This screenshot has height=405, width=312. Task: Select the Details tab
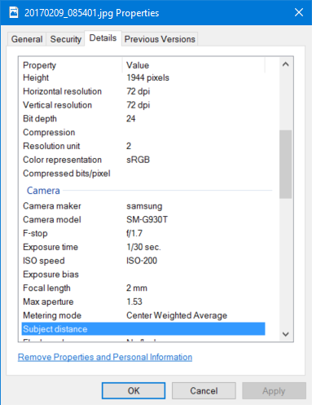point(103,38)
